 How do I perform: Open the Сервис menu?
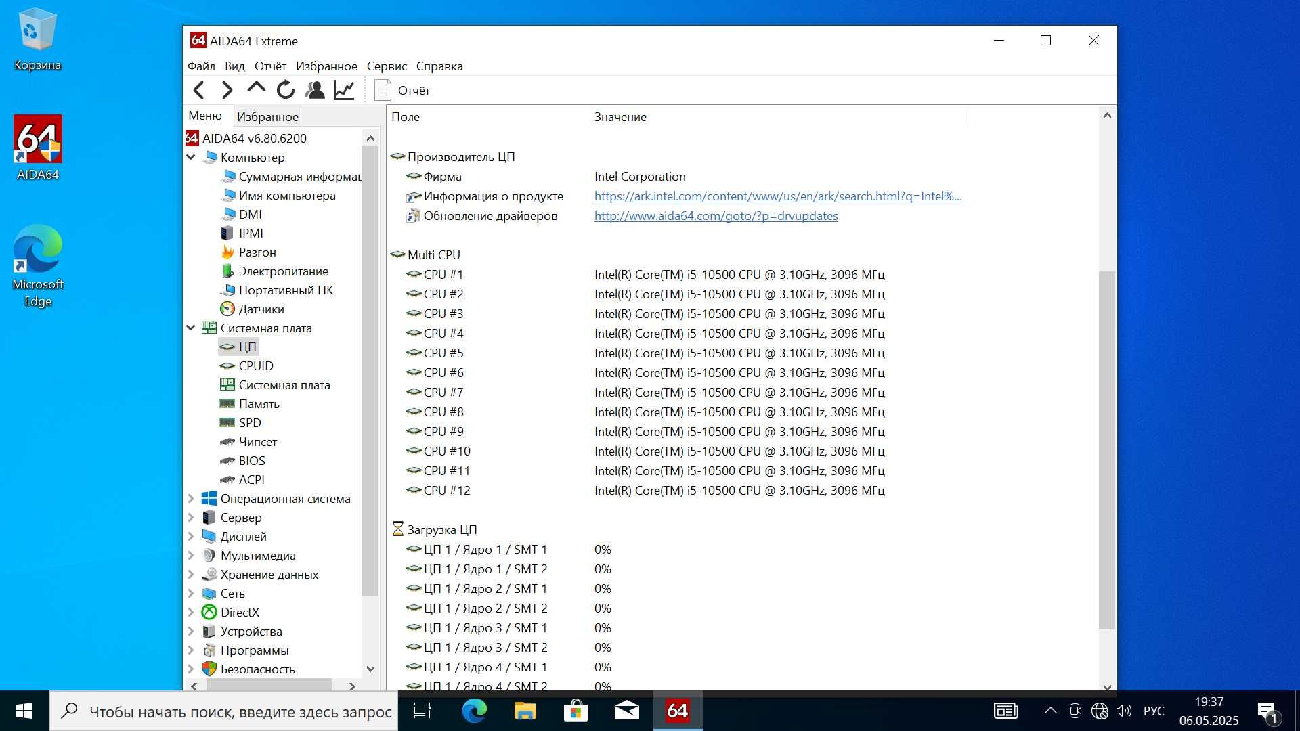click(x=387, y=66)
